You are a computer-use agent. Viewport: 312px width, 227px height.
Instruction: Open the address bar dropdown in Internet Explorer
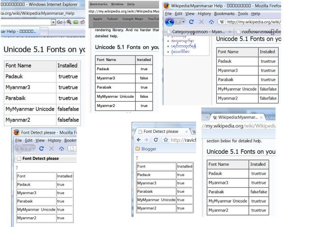pyautogui.click(x=53, y=22)
